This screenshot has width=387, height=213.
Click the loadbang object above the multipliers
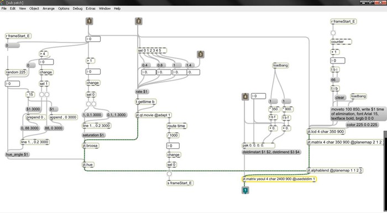281,66
